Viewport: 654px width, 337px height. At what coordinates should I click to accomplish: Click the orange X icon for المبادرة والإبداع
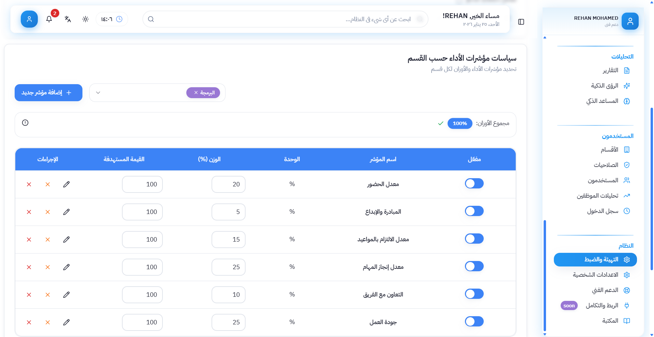[48, 212]
